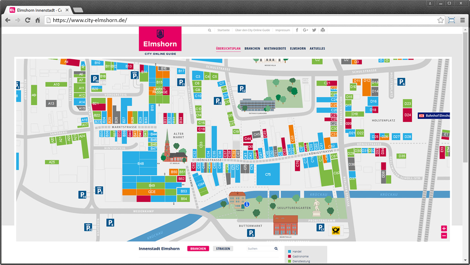The width and height of the screenshot is (470, 265).
Task: Click the blue Handel legend swatch
Action: tap(290, 252)
